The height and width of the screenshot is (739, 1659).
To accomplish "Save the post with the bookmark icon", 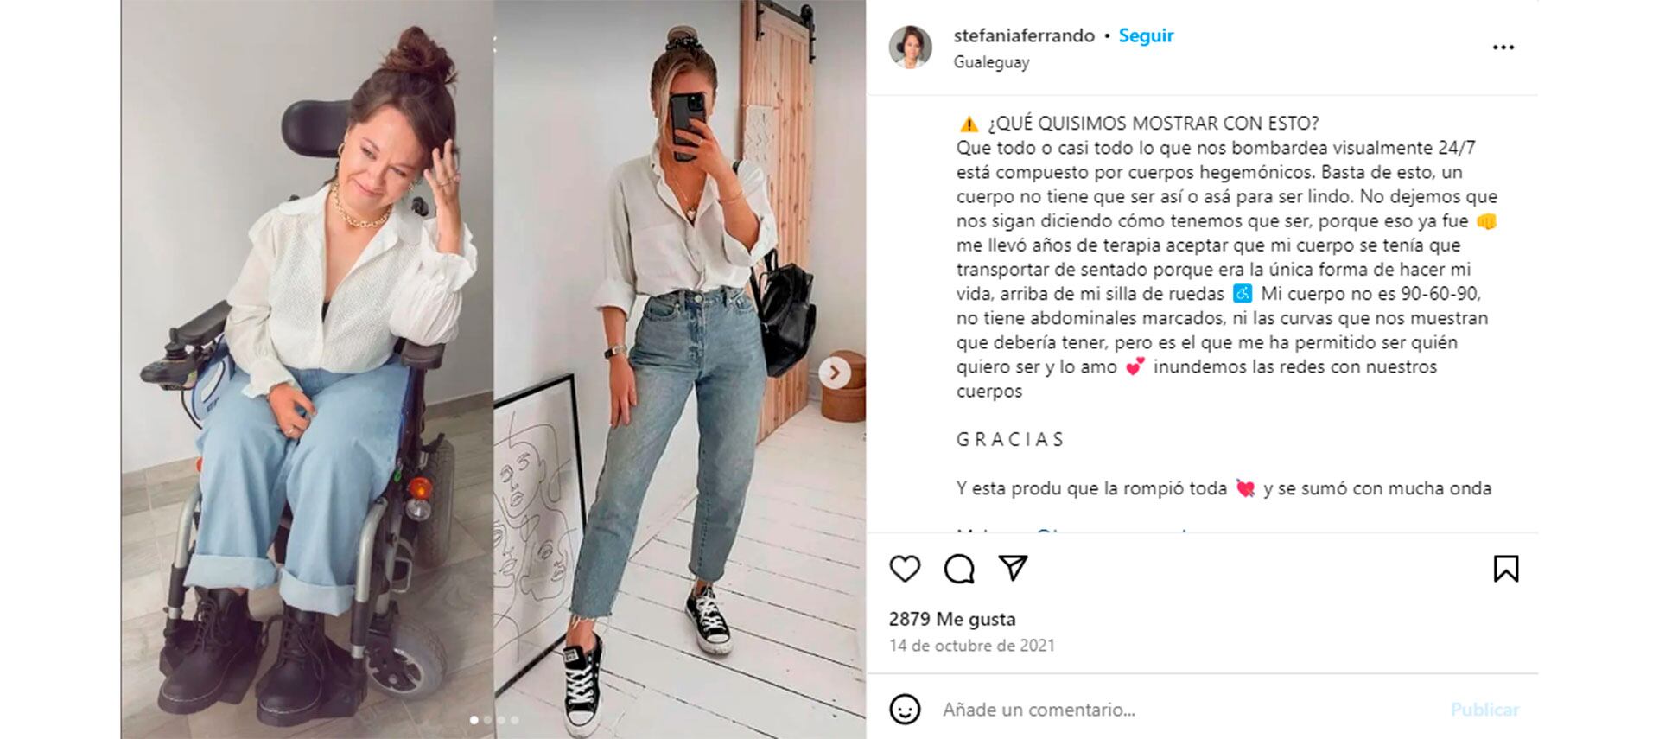I will (1506, 569).
